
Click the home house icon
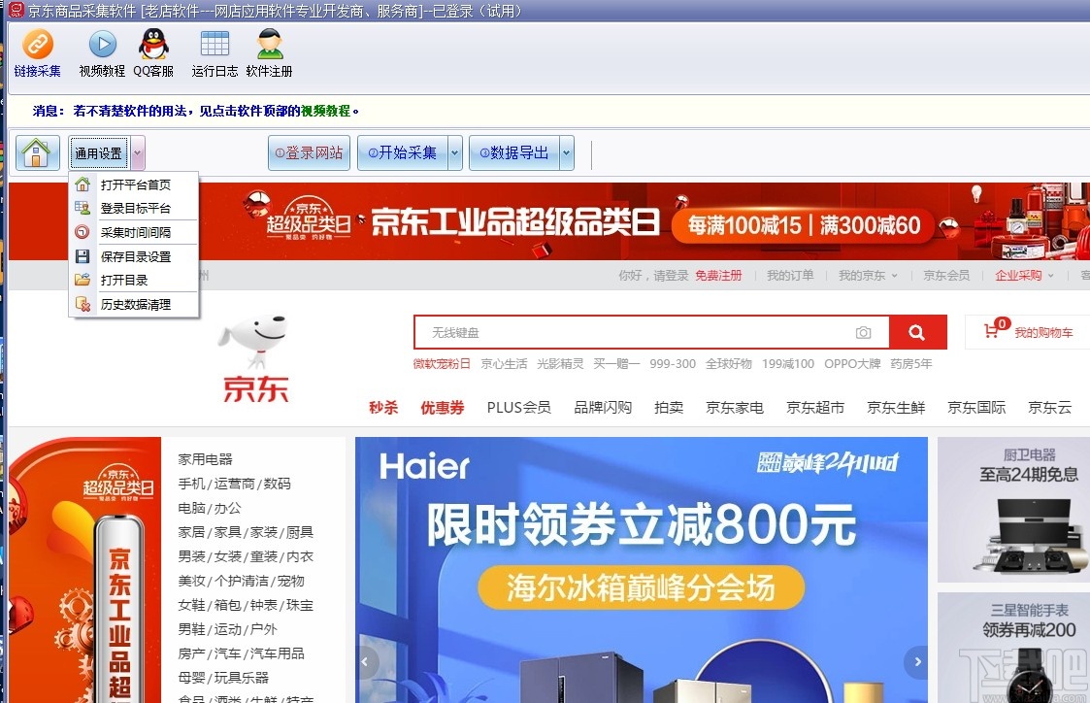coord(37,151)
